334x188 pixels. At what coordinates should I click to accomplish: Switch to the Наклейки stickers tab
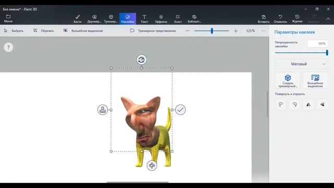tap(127, 19)
